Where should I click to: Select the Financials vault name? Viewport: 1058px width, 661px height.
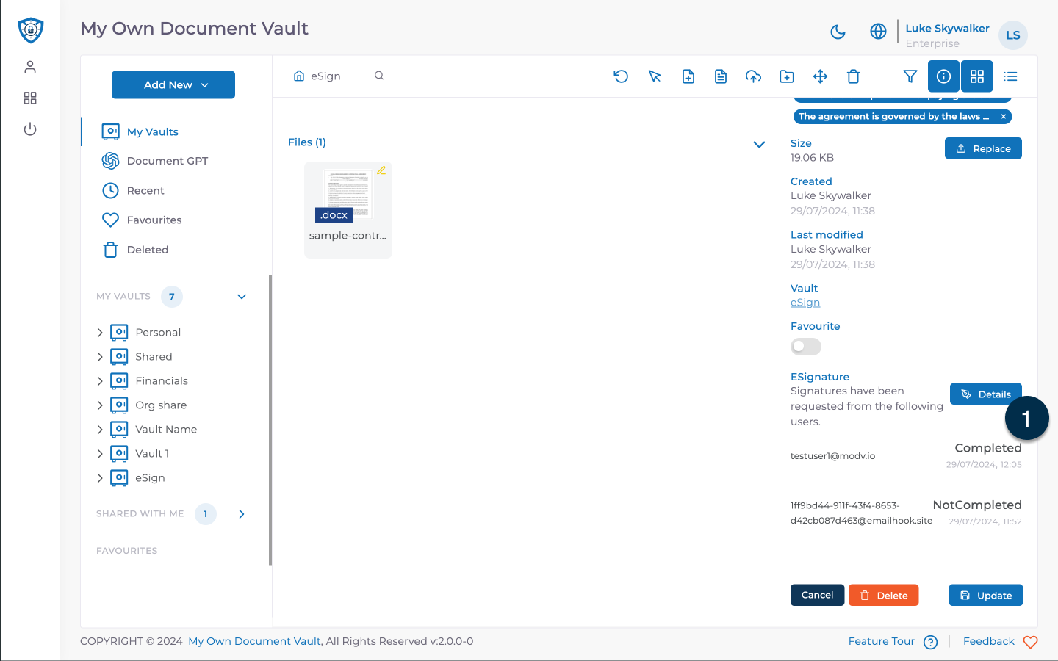tap(162, 381)
